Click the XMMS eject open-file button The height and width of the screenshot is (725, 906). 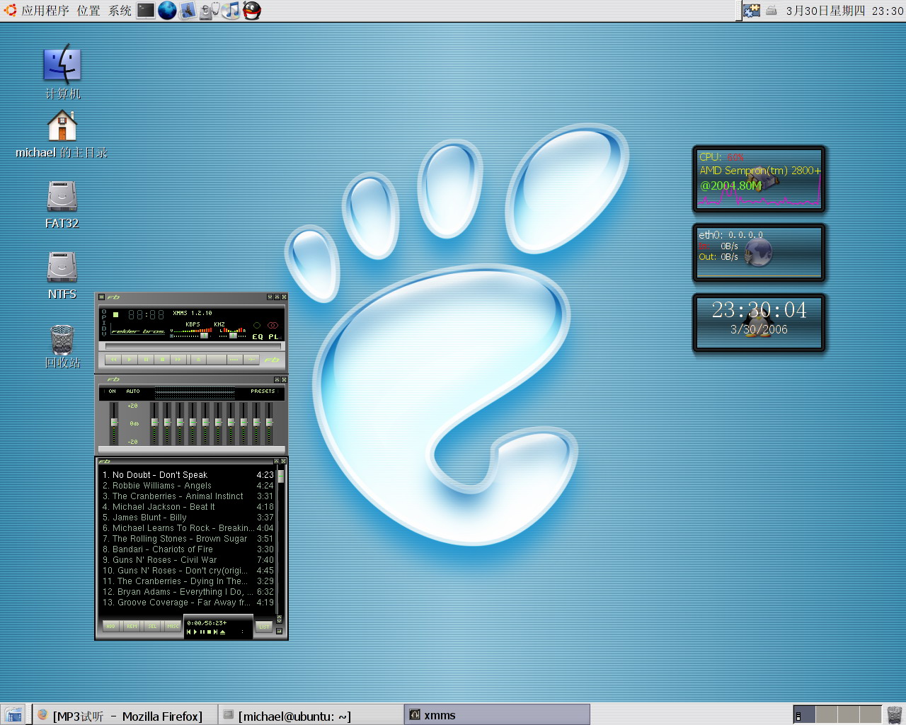[198, 360]
